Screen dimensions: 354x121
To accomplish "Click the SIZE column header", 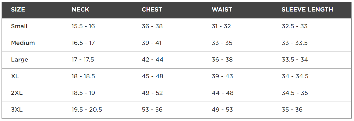I will point(18,10).
